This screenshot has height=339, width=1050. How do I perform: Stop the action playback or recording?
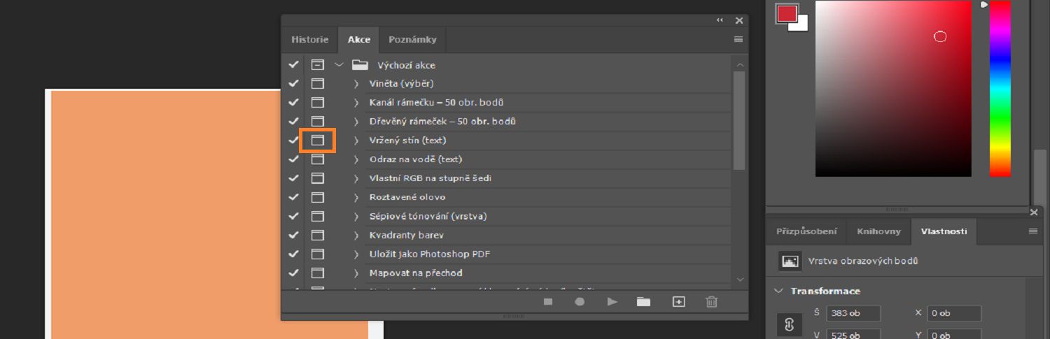click(x=548, y=302)
